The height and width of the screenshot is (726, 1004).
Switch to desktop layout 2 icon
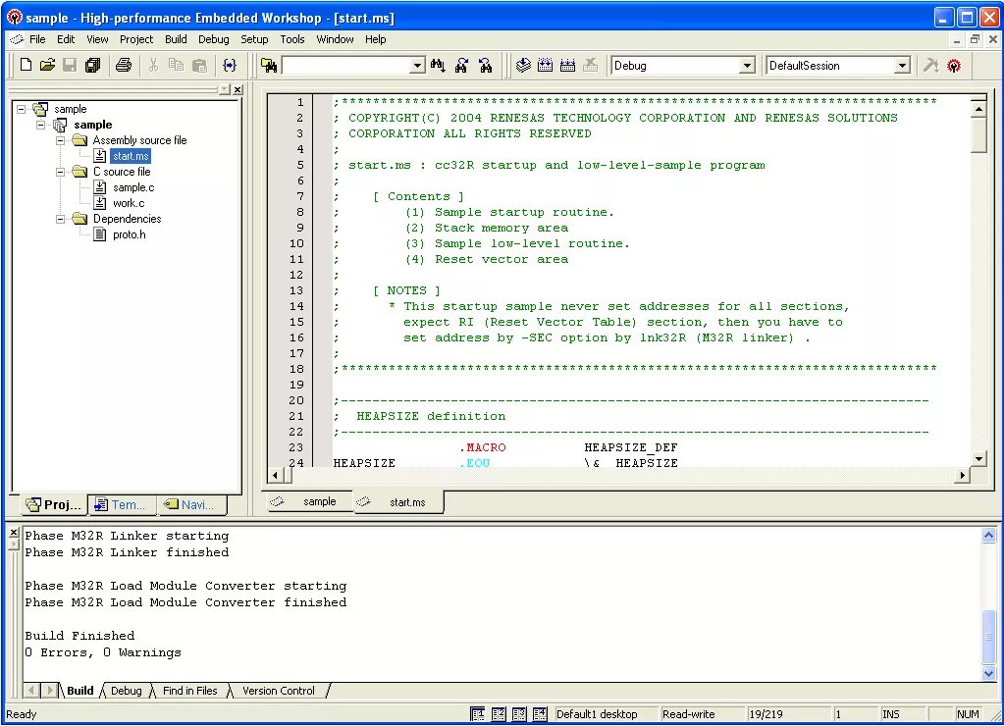point(499,714)
